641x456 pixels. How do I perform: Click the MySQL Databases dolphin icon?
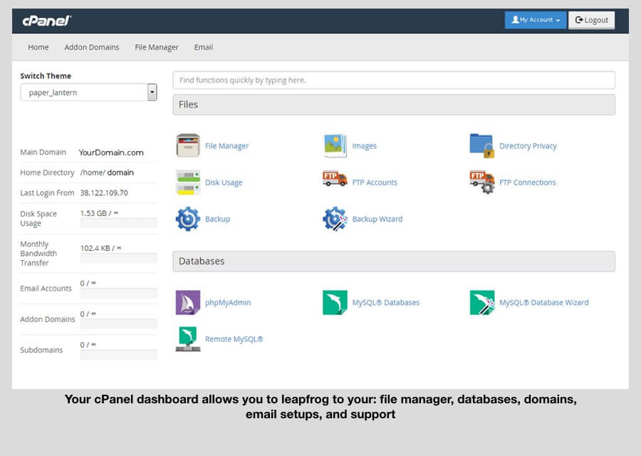[335, 302]
